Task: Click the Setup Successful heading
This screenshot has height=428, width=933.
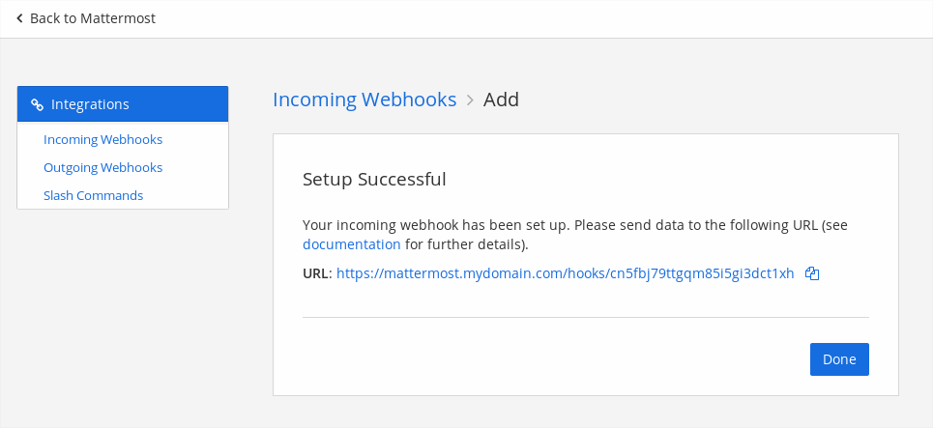Action: tap(374, 179)
